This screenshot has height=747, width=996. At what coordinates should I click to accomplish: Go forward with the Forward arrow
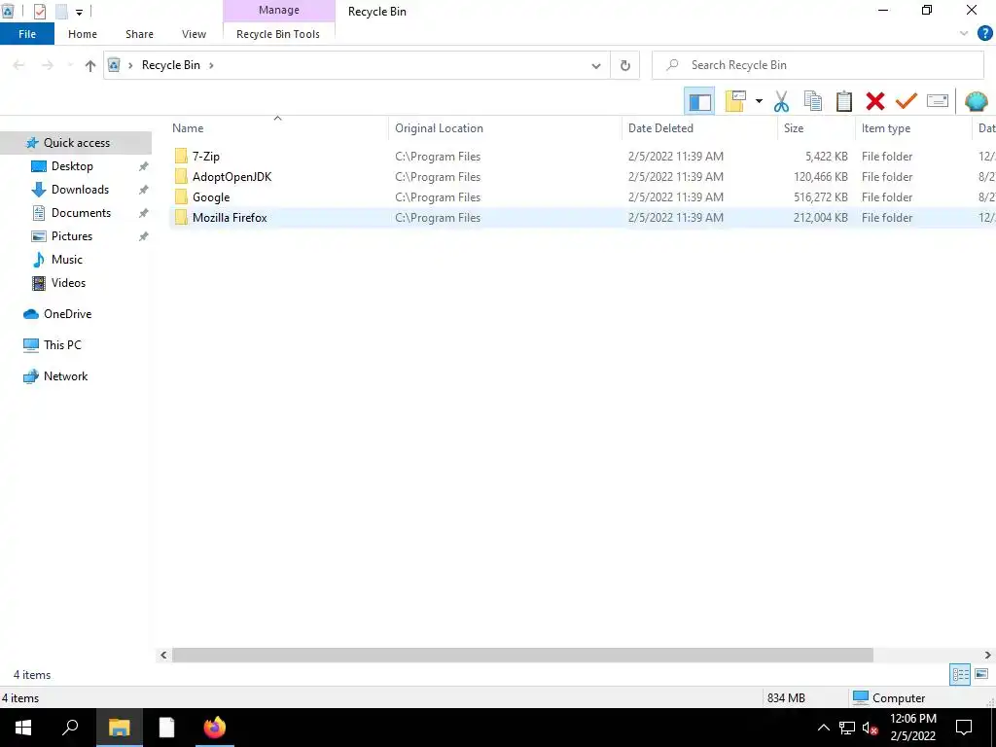pyautogui.click(x=48, y=65)
